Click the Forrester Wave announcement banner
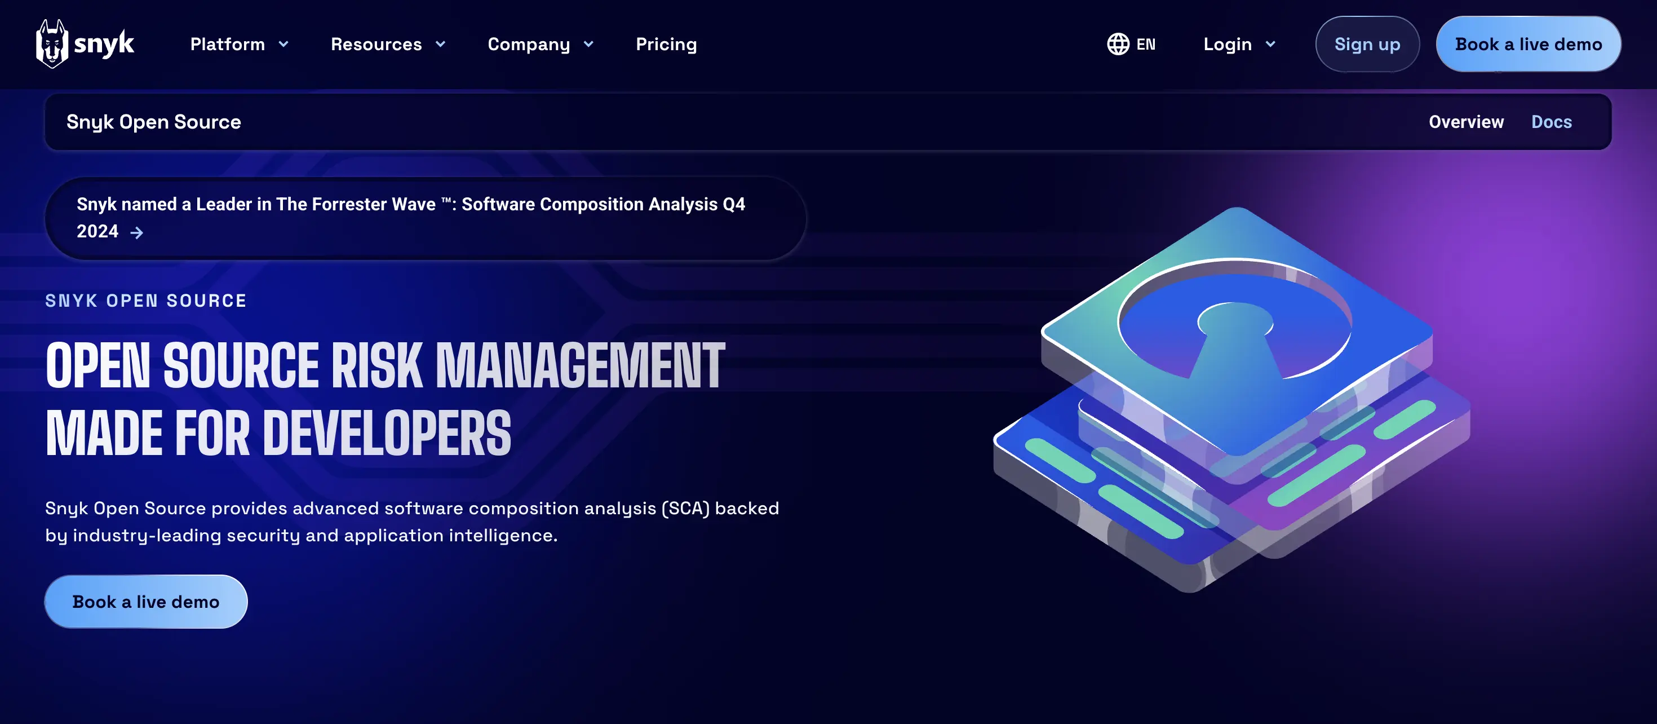 coord(424,218)
